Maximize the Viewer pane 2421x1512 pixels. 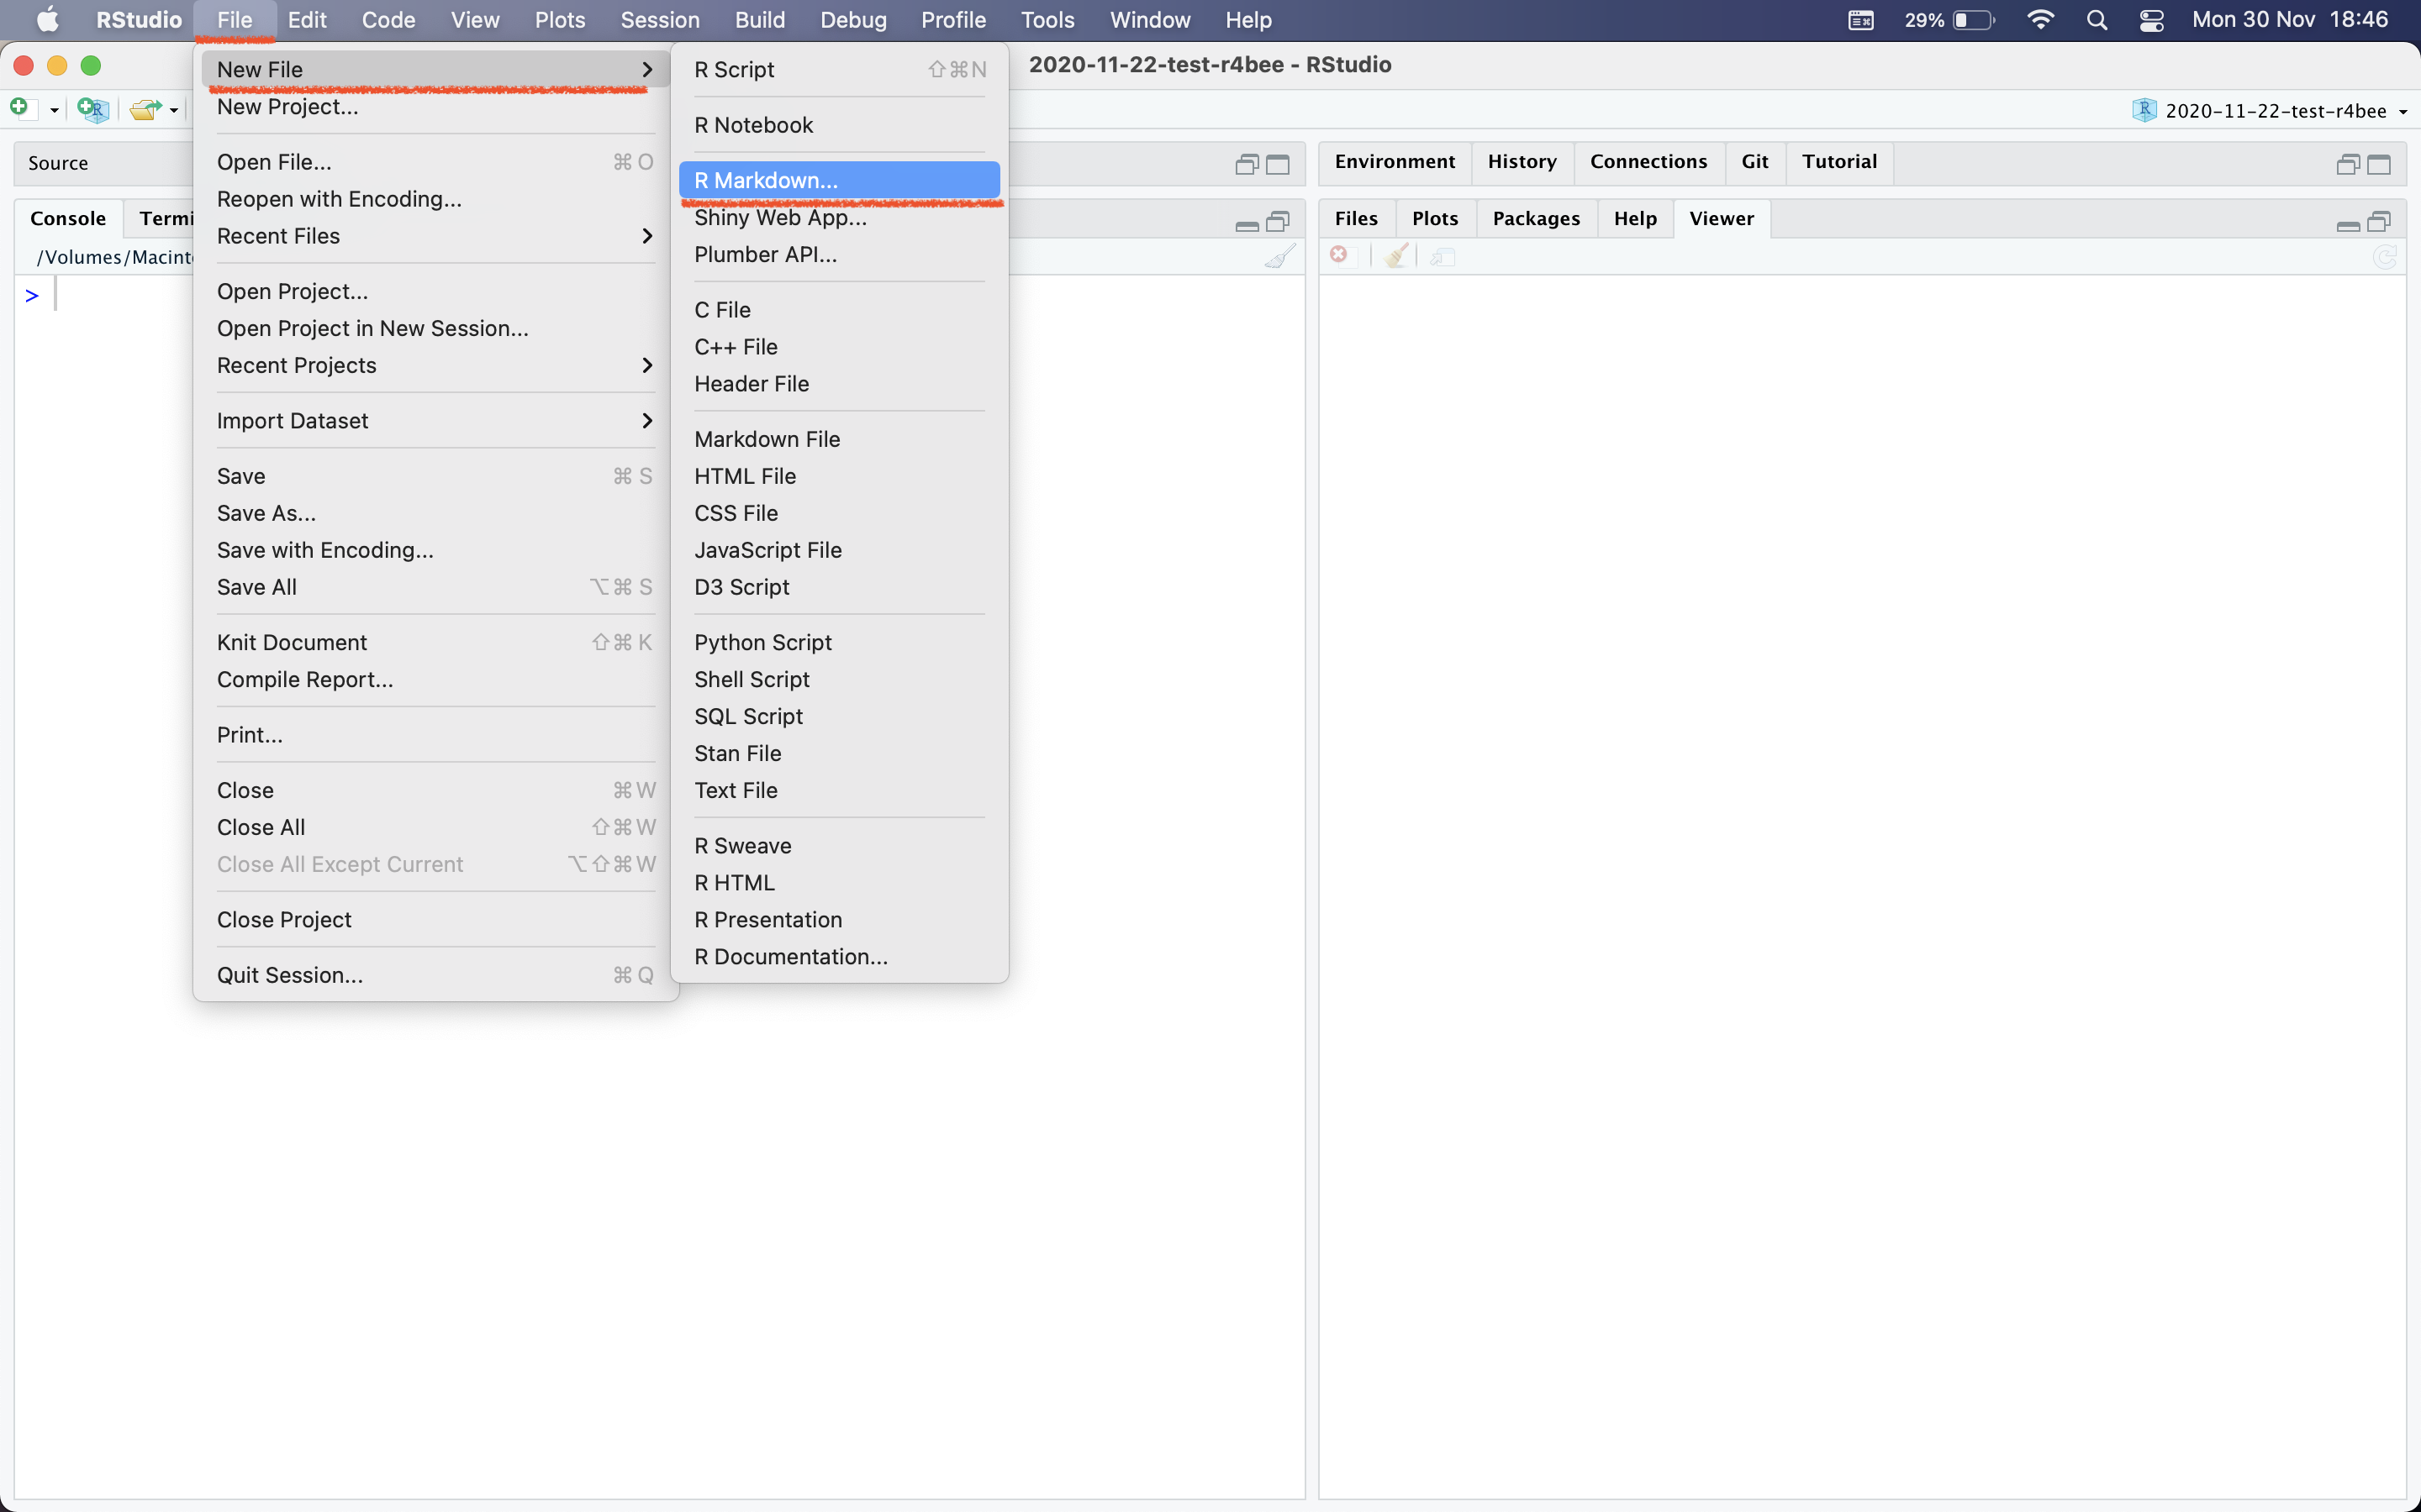click(x=2378, y=221)
